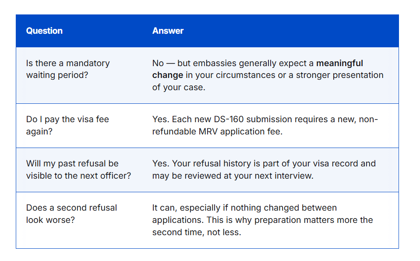
Task: Click 'applications. This is why preparation matters' line
Action: point(262,220)
